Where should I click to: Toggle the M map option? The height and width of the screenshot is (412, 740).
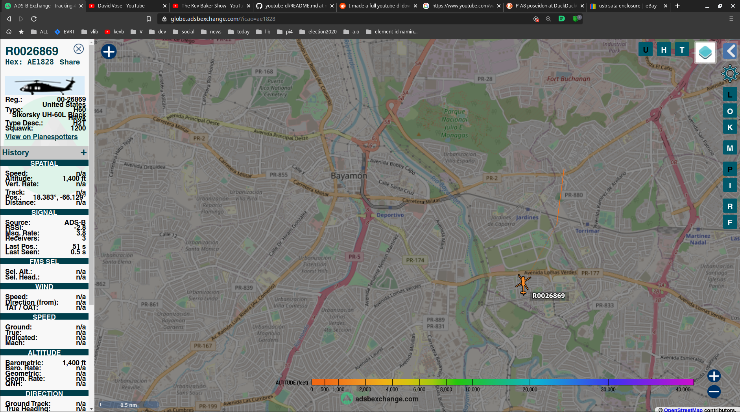(x=730, y=148)
